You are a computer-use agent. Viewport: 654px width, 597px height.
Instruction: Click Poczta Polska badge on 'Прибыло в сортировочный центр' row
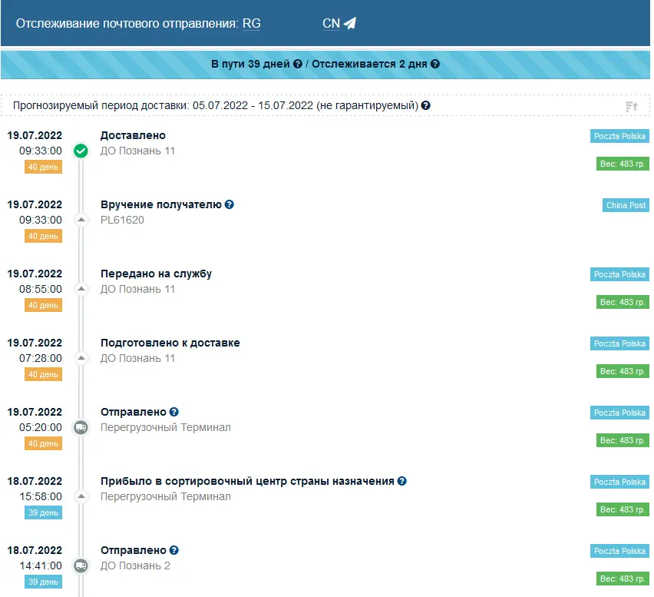[x=619, y=482]
